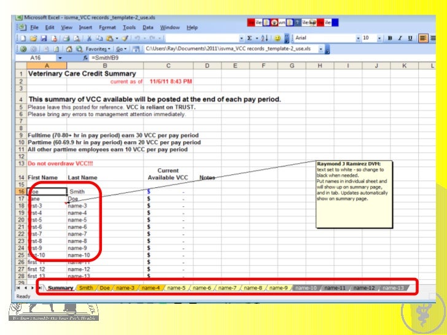Open the Edit menu
Viewport: 447px width, 335px height.
click(x=50, y=28)
